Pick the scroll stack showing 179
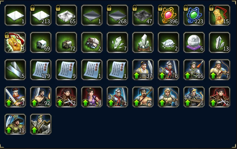The image size is (237, 149). pyautogui.click(x=41, y=70)
